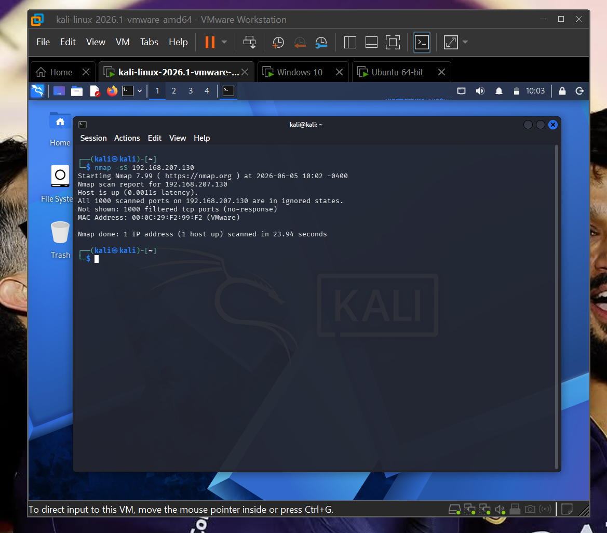Revert VM to previous snapshot
Image resolution: width=607 pixels, height=533 pixels.
(x=300, y=42)
